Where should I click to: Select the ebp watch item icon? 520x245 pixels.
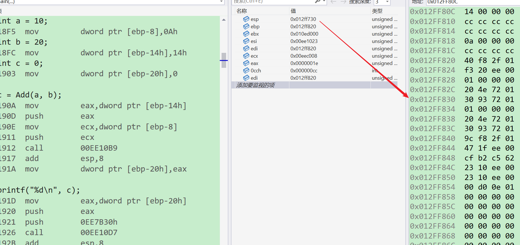click(246, 26)
